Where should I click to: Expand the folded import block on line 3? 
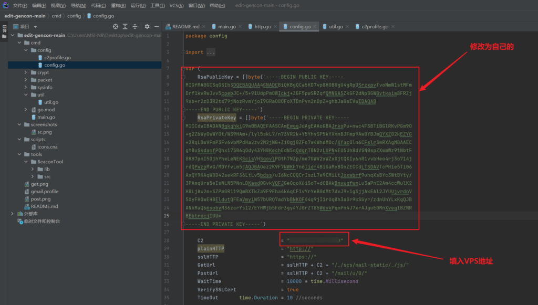click(x=183, y=52)
